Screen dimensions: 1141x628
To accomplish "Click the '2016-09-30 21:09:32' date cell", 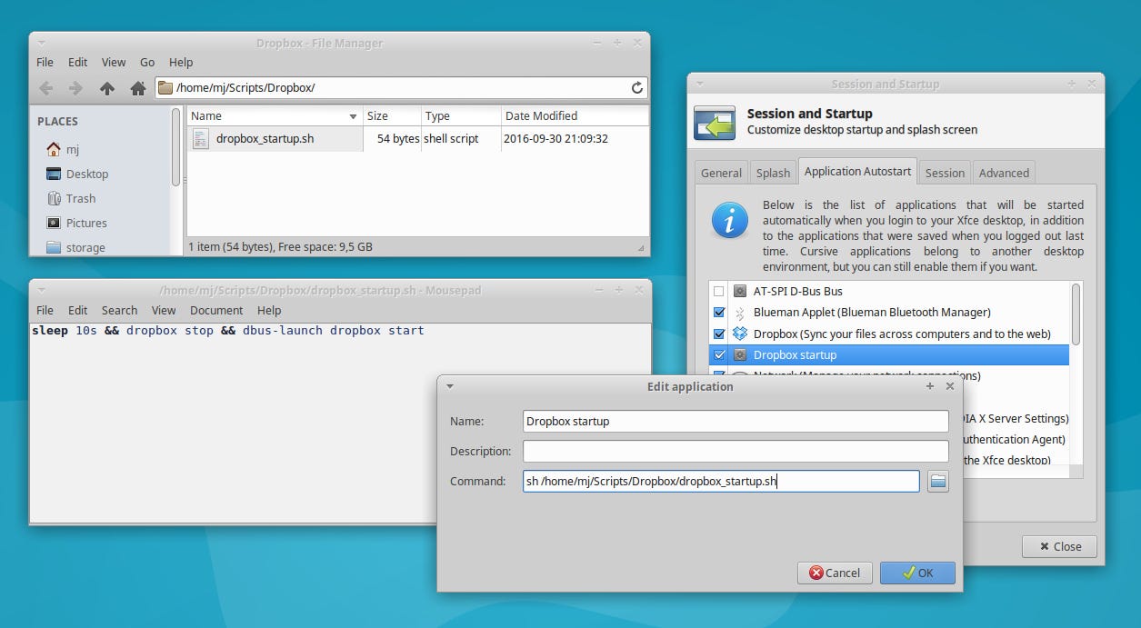I will [556, 139].
